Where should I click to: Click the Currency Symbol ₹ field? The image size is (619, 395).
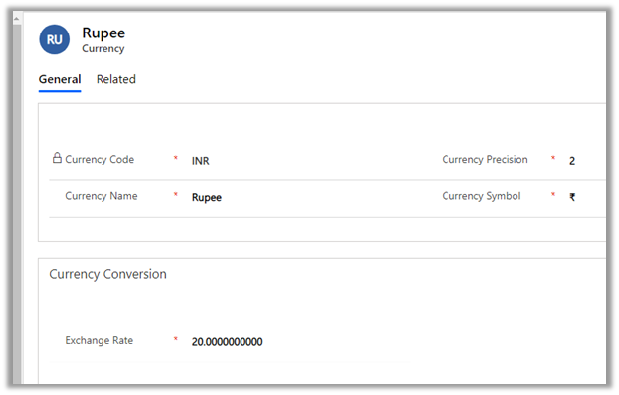[x=572, y=197]
